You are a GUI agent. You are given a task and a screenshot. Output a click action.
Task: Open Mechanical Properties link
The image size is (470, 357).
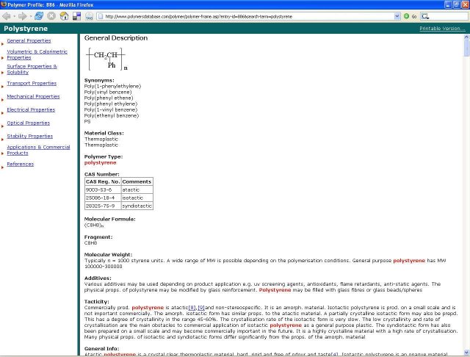33,96
